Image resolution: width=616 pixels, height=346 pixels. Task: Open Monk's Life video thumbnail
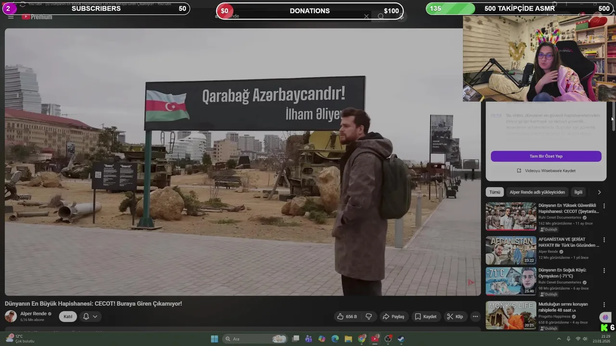(x=511, y=315)
